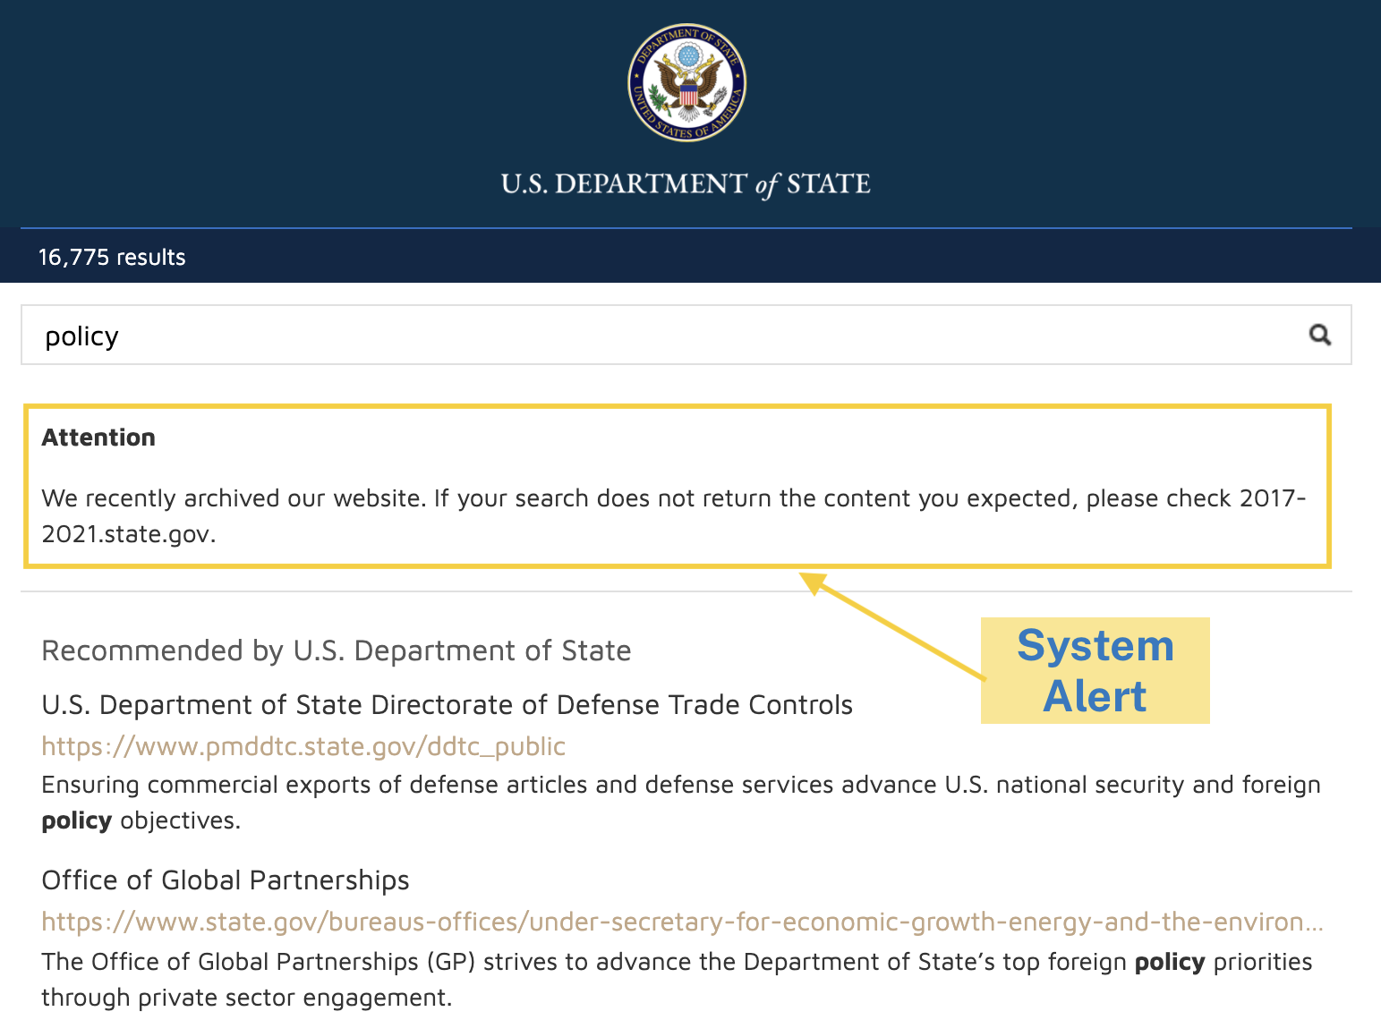Select the 'Attention' alert heading
This screenshot has width=1381, height=1020.
point(98,438)
